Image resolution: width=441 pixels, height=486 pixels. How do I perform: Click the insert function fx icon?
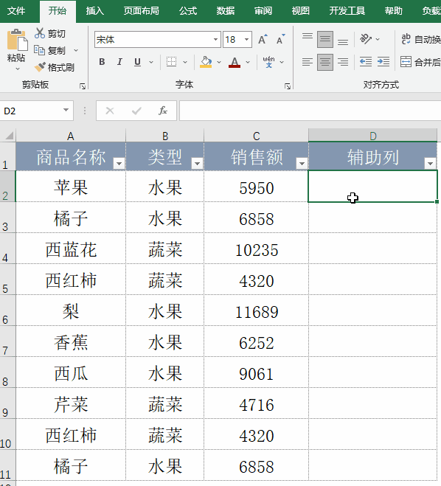[163, 111]
